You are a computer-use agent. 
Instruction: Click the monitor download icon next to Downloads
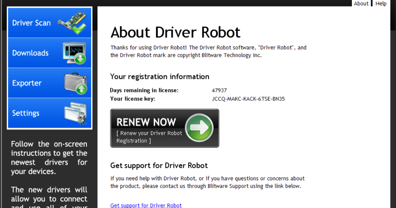tap(74, 53)
